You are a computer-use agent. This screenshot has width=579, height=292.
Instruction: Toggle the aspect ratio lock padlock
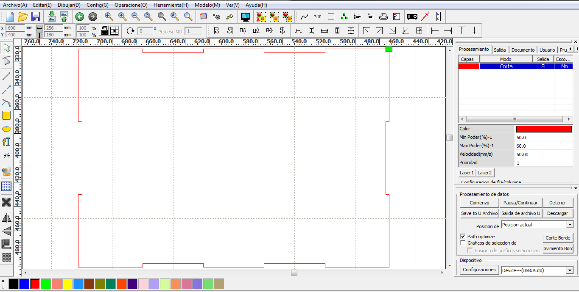point(104,30)
